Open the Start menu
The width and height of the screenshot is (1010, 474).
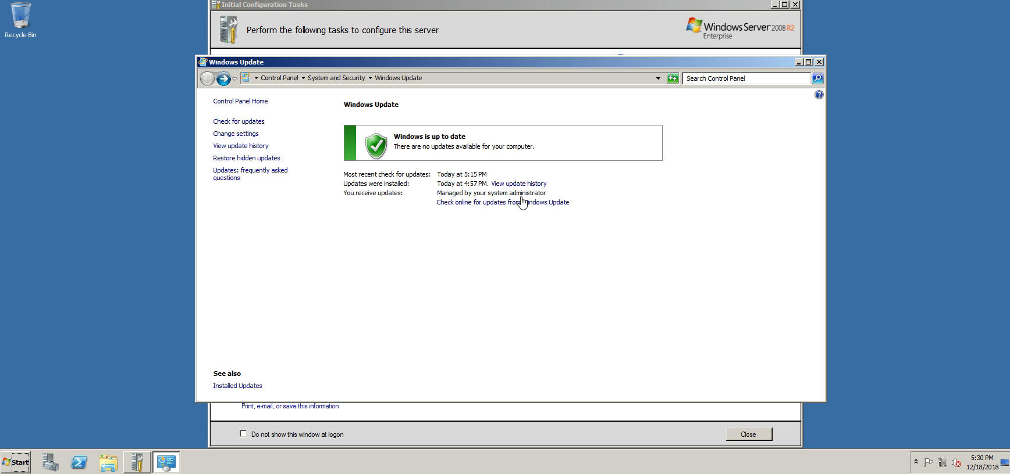(16, 462)
